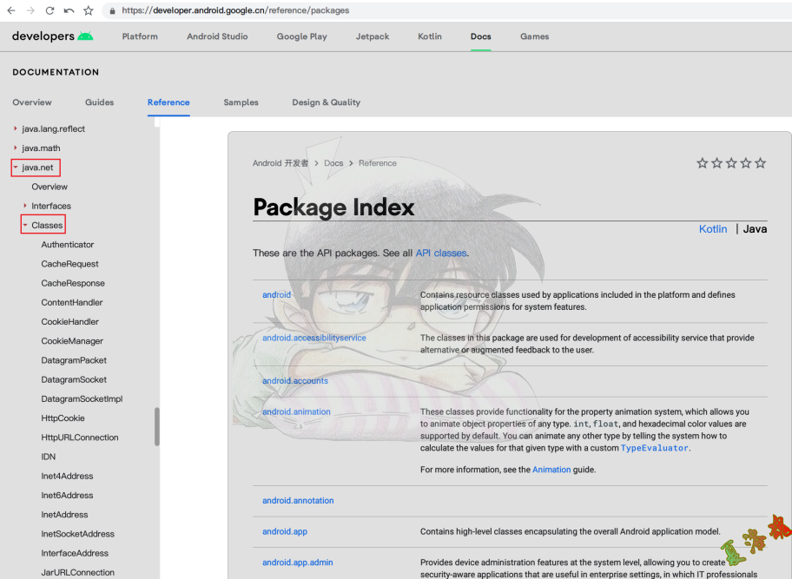Expand the java.lang.reflect package
The height and width of the screenshot is (579, 792).
(16, 128)
